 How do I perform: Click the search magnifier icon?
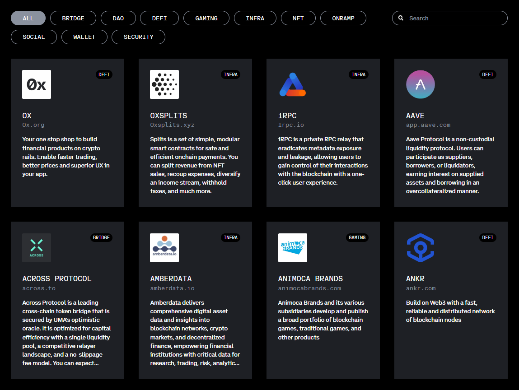click(x=401, y=18)
